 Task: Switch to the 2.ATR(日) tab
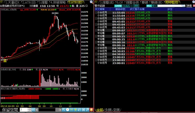(29, 2)
